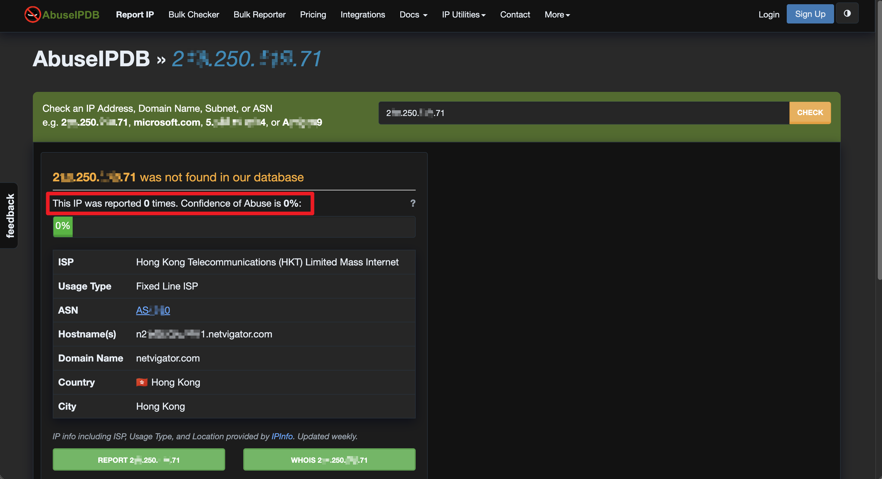Viewport: 882px width, 479px height.
Task: Click the 'Domain Name' row label
Action: pos(90,358)
